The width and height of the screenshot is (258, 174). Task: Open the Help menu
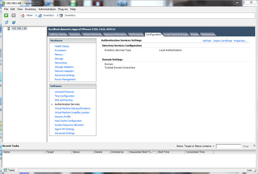click(x=73, y=9)
